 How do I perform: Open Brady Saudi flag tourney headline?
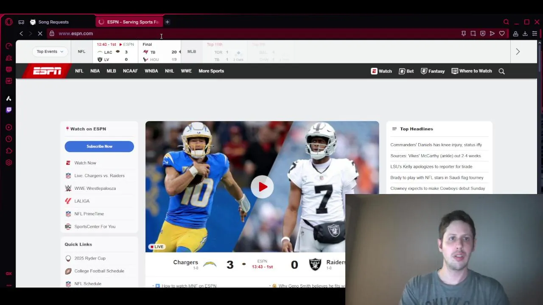click(437, 177)
